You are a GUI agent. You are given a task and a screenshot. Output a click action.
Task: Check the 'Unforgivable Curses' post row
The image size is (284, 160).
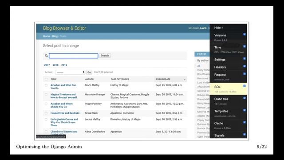pyautogui.click(x=46, y=120)
